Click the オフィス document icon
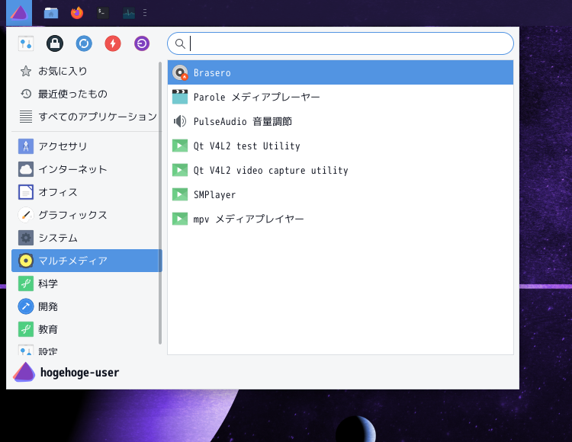Image resolution: width=572 pixels, height=442 pixels. [26, 192]
